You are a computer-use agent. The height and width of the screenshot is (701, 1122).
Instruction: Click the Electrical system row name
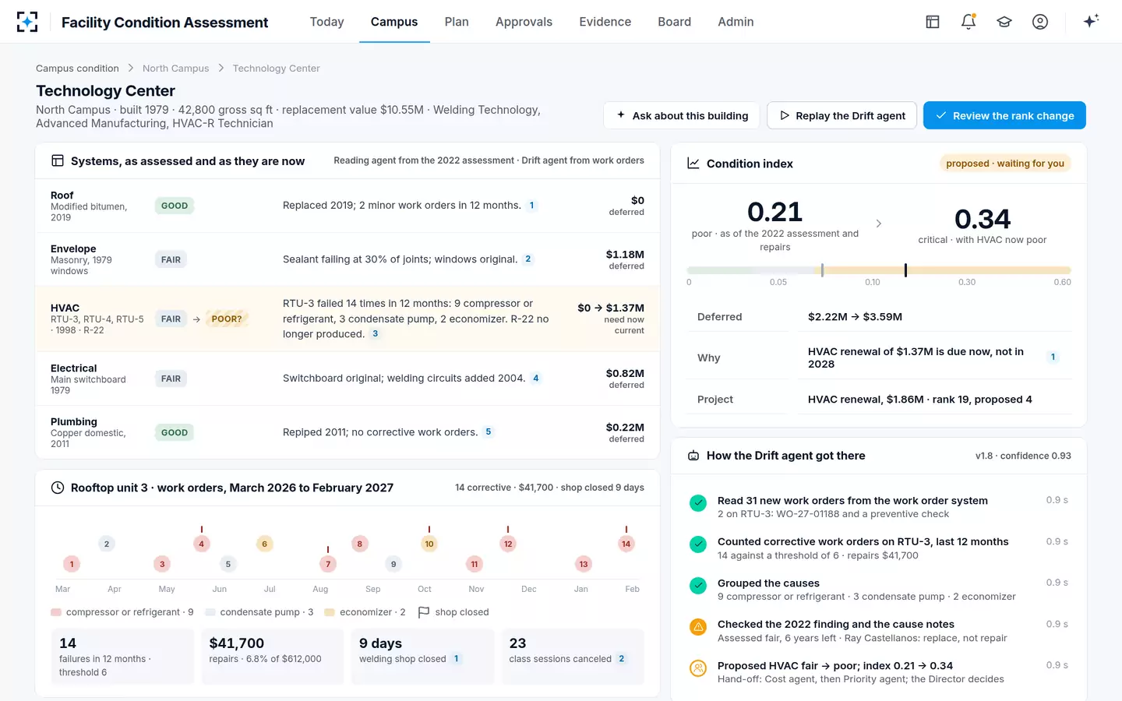[x=74, y=368]
